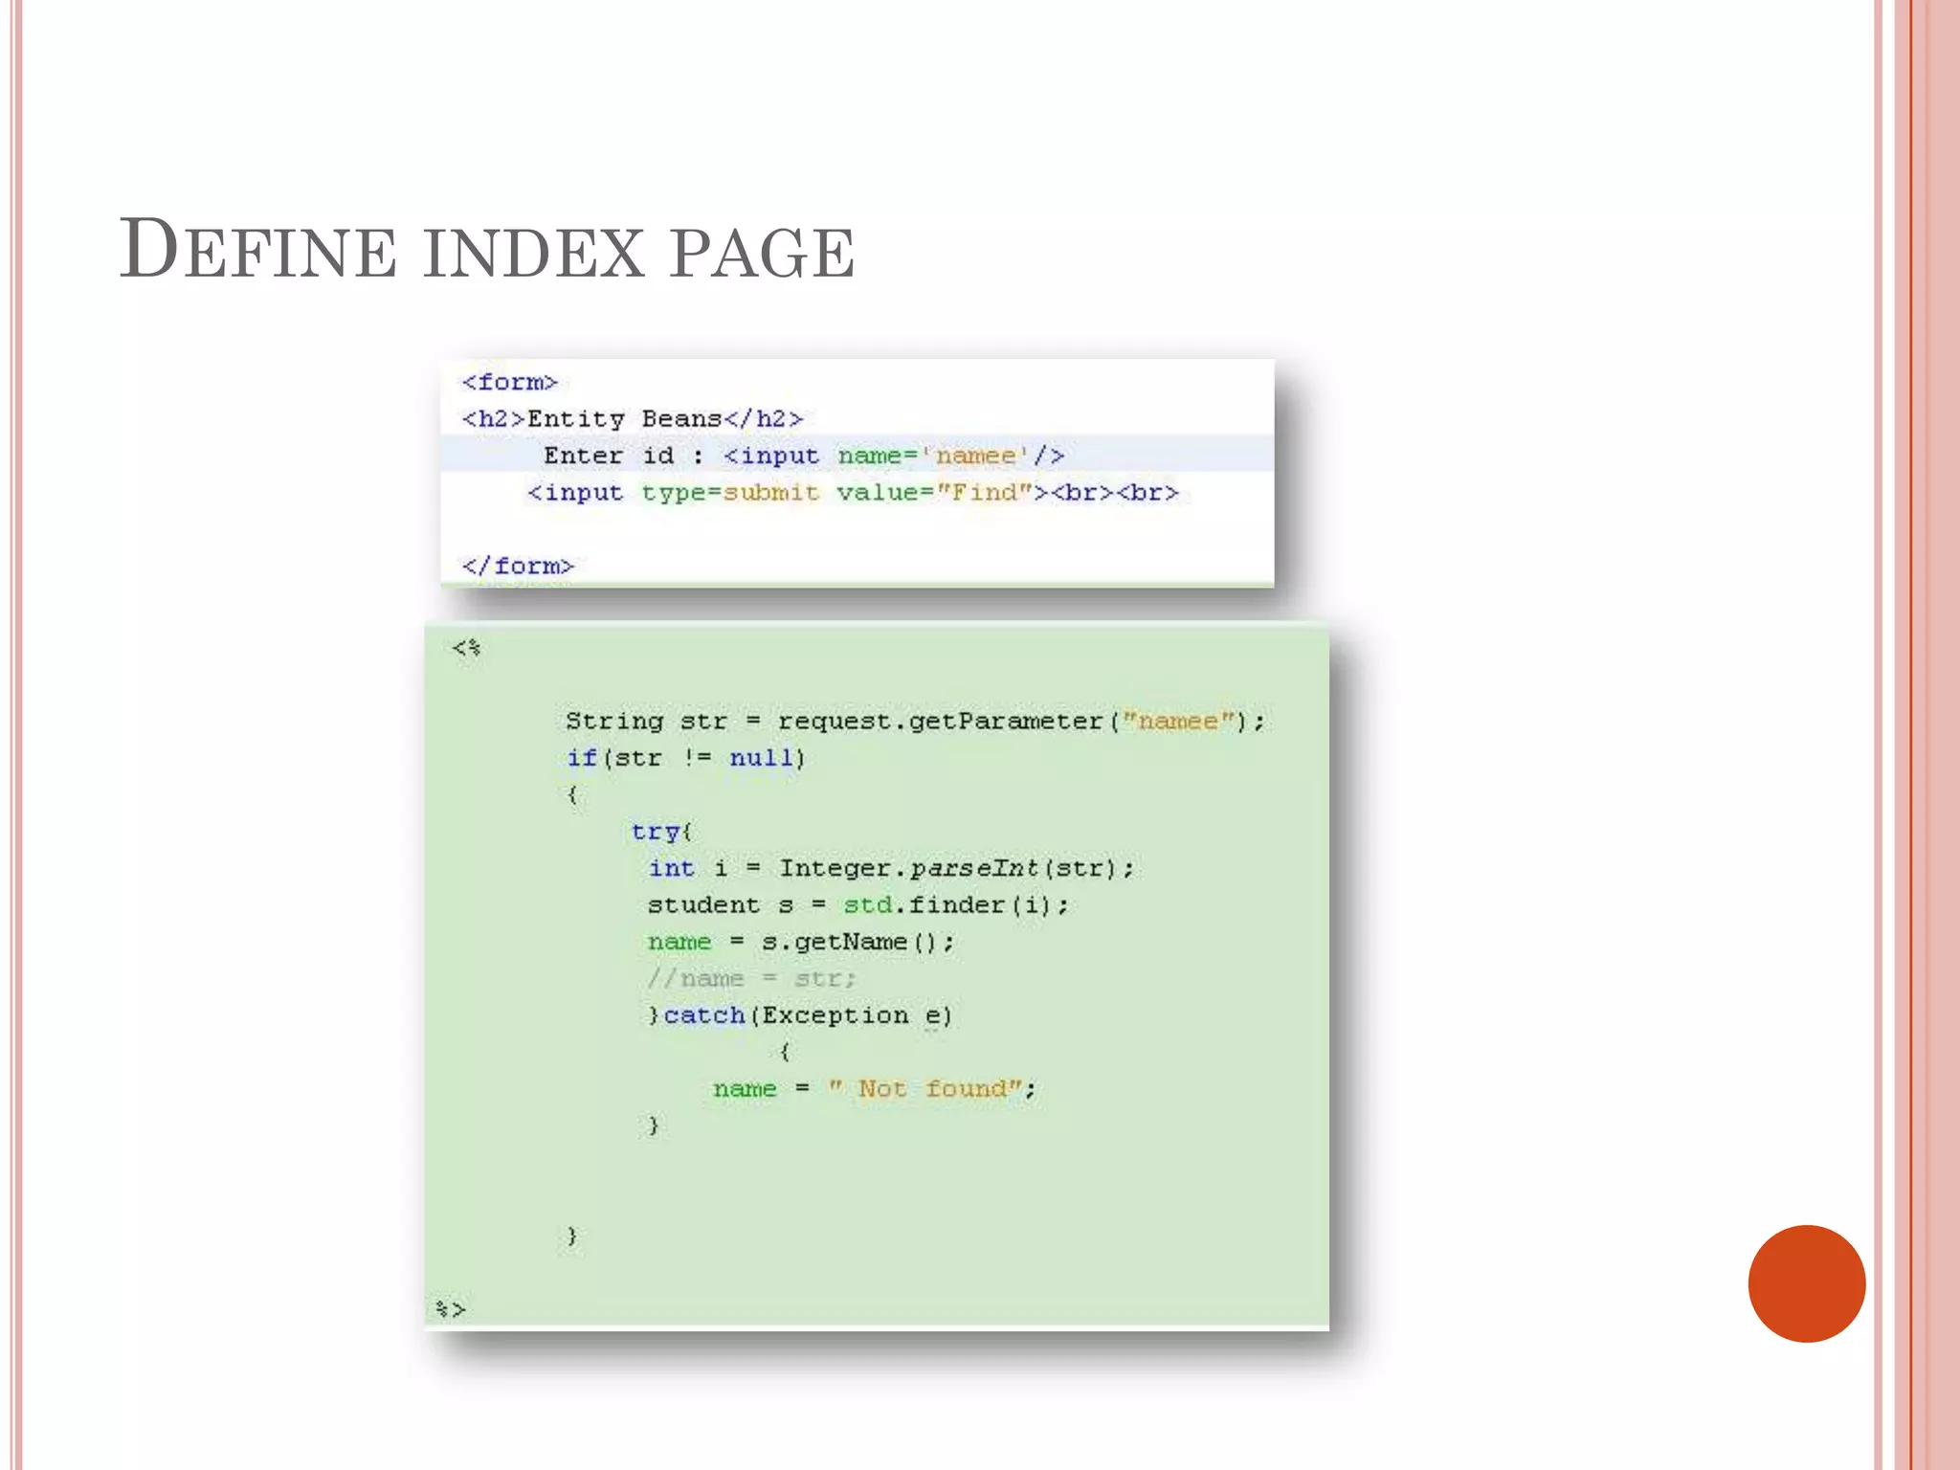
Task: Click the closing %> scriptlet tag
Action: [450, 1308]
